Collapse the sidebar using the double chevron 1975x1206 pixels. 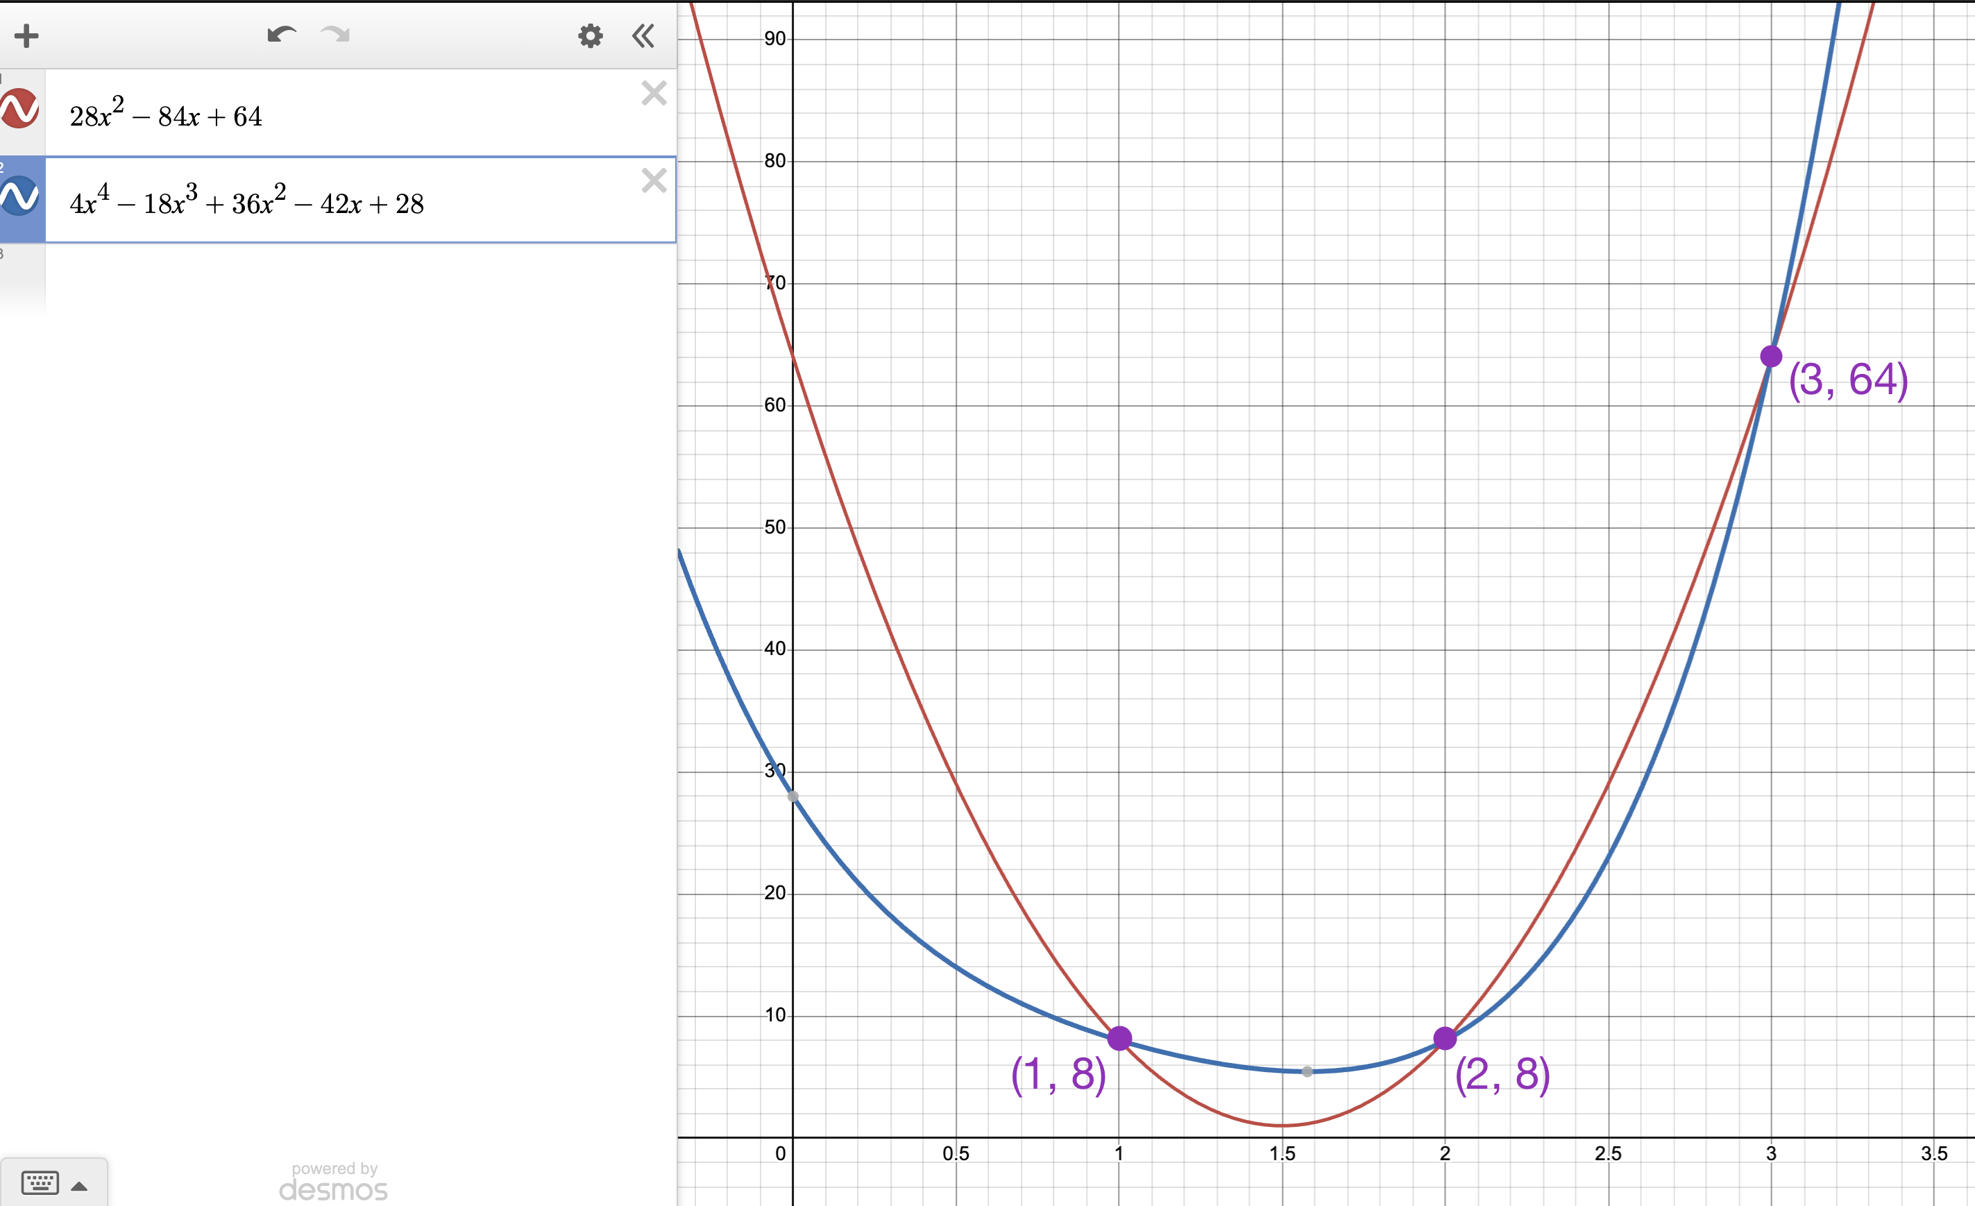(642, 35)
